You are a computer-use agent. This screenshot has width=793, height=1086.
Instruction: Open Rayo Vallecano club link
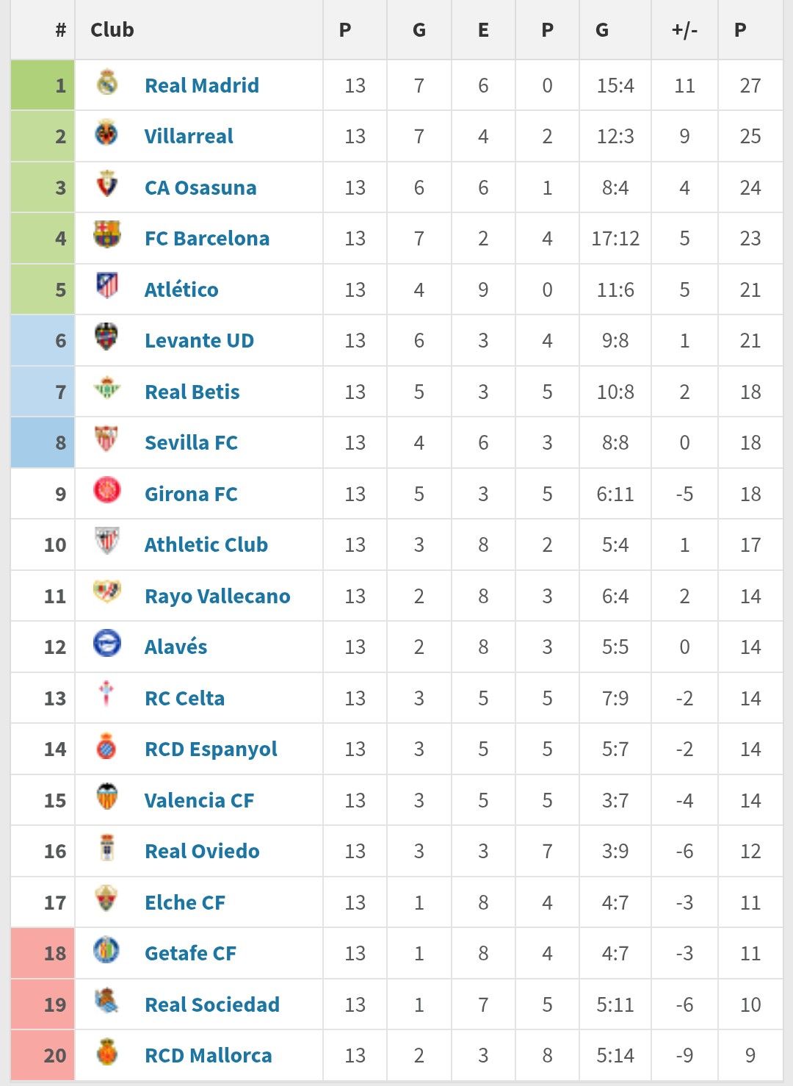217,596
